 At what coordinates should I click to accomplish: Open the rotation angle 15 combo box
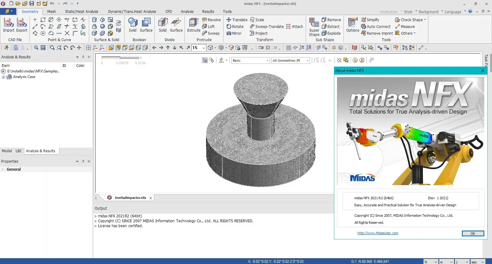[199, 48]
